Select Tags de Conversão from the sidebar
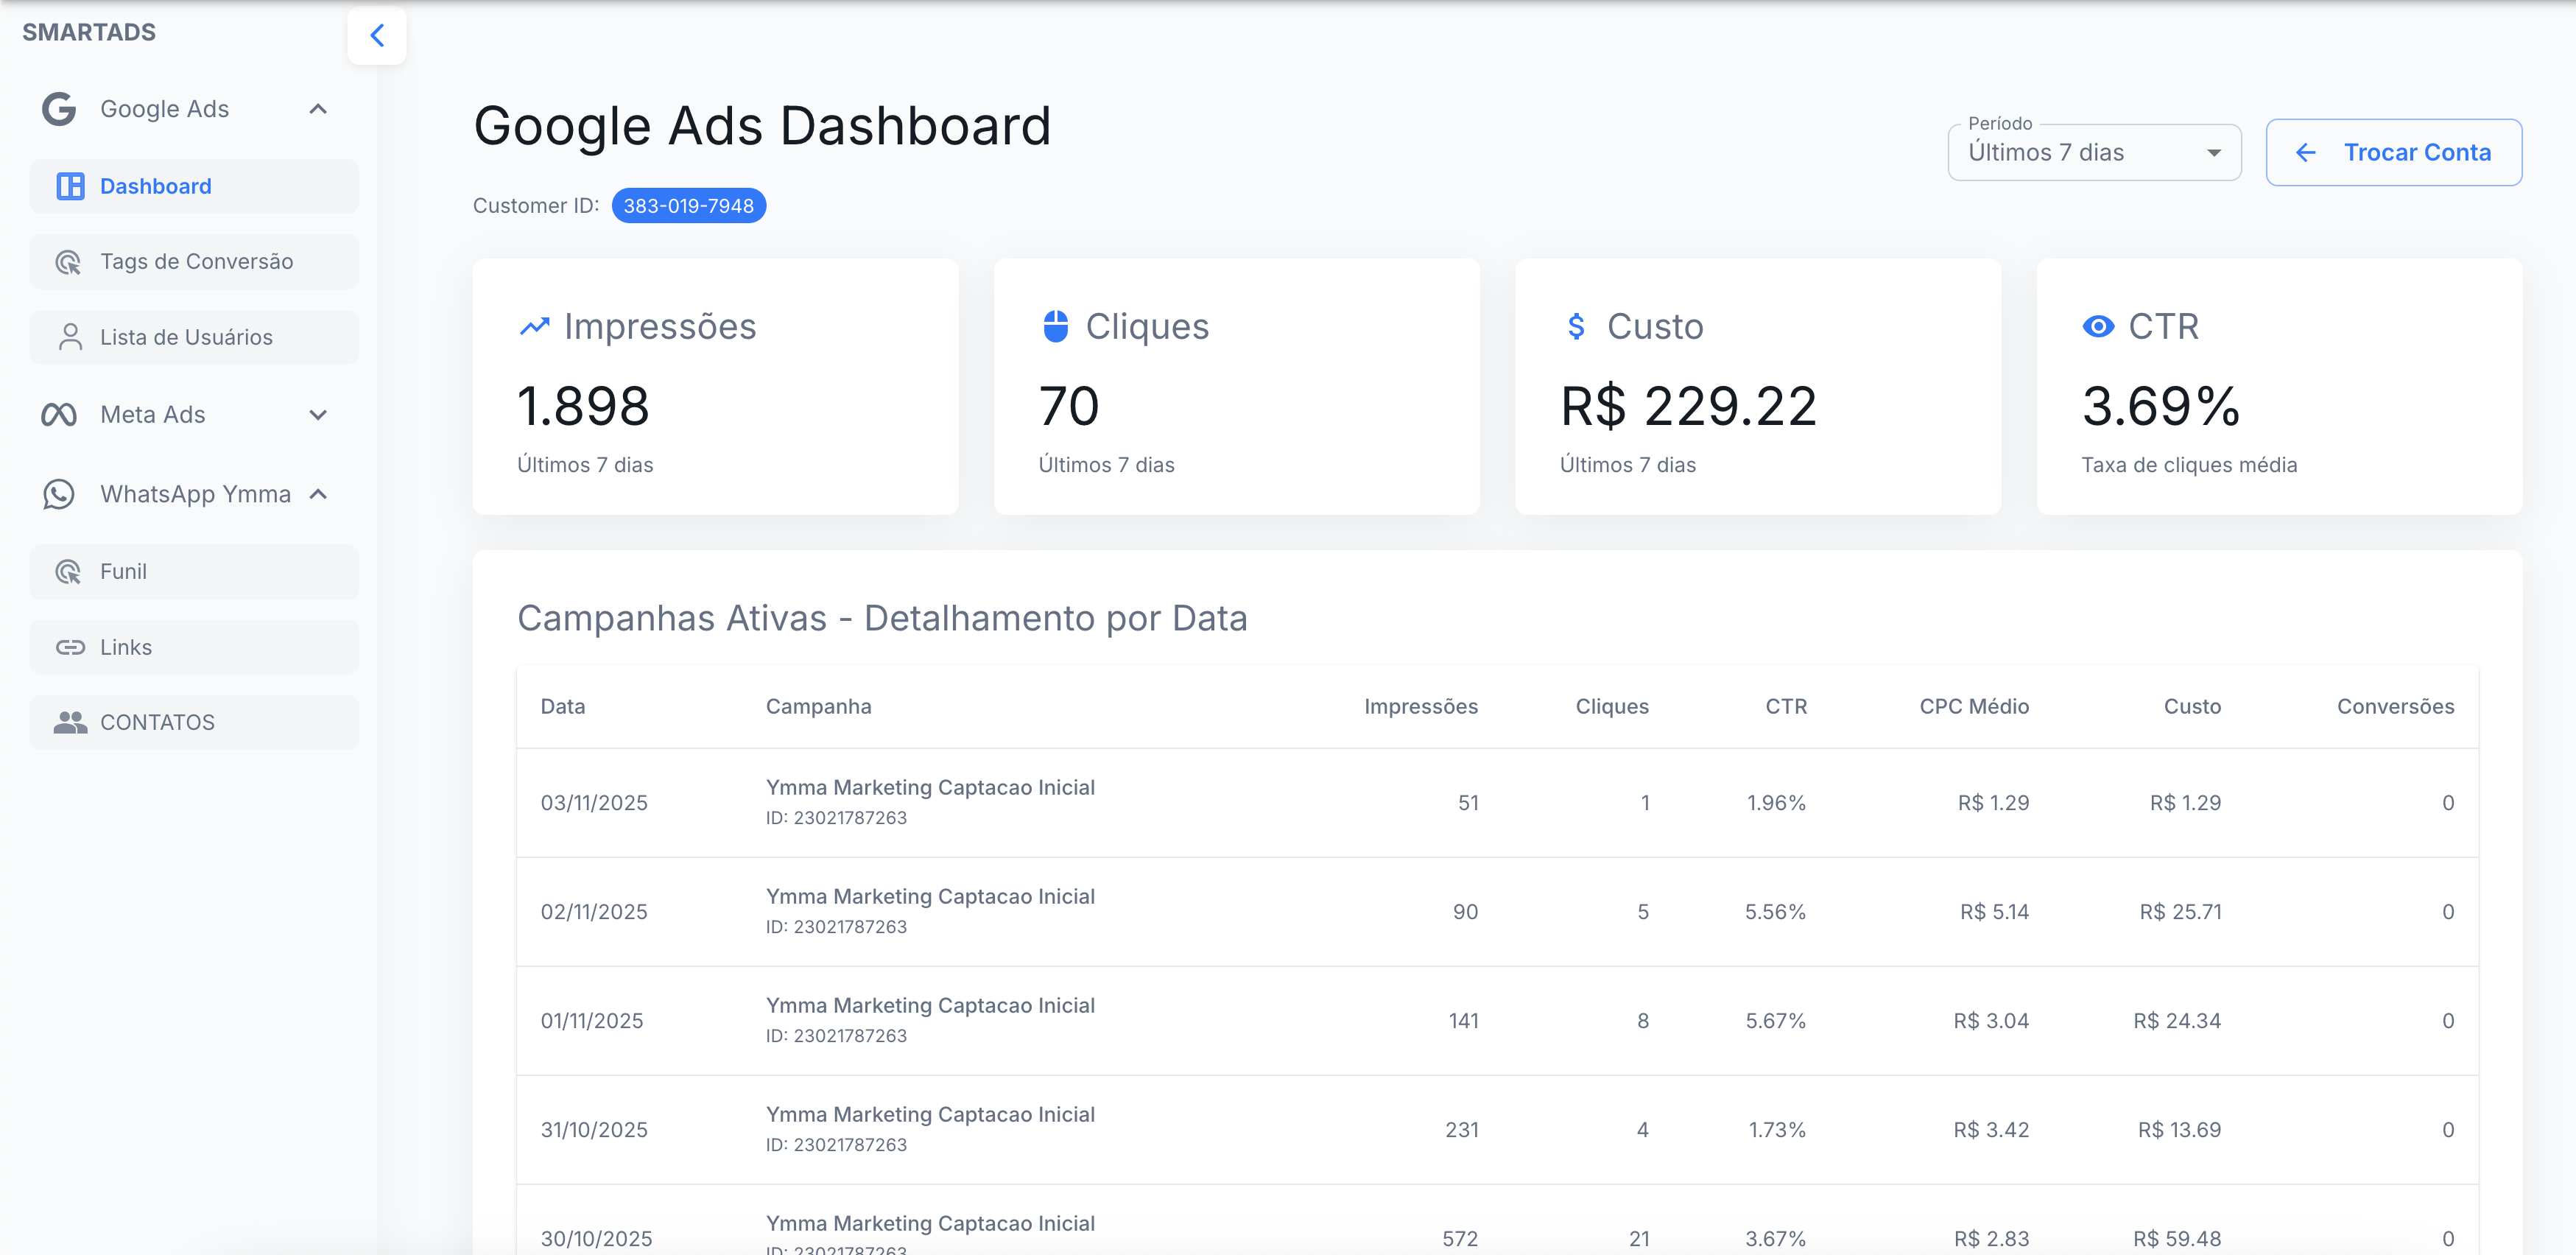The image size is (2576, 1255). [196, 261]
